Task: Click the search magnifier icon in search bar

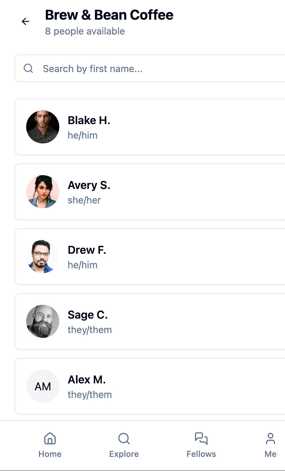Action: (x=28, y=68)
